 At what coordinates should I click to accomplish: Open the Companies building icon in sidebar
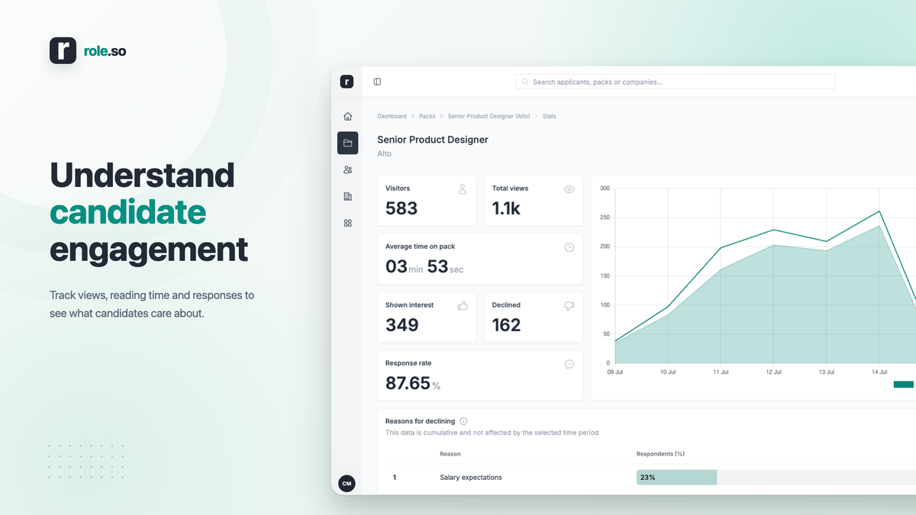[347, 196]
